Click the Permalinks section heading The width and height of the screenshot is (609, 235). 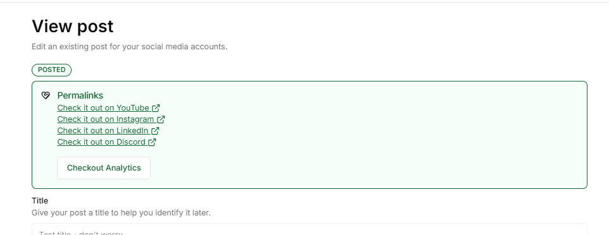click(80, 95)
